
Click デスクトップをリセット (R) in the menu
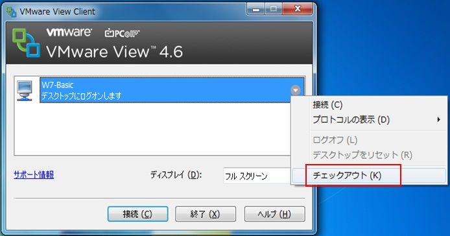pos(370,155)
